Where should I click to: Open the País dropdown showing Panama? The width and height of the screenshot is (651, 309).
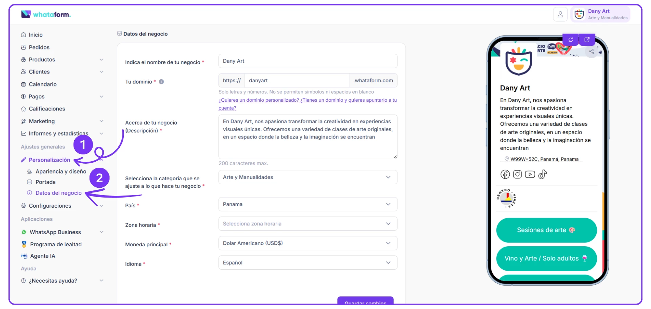[x=308, y=204]
